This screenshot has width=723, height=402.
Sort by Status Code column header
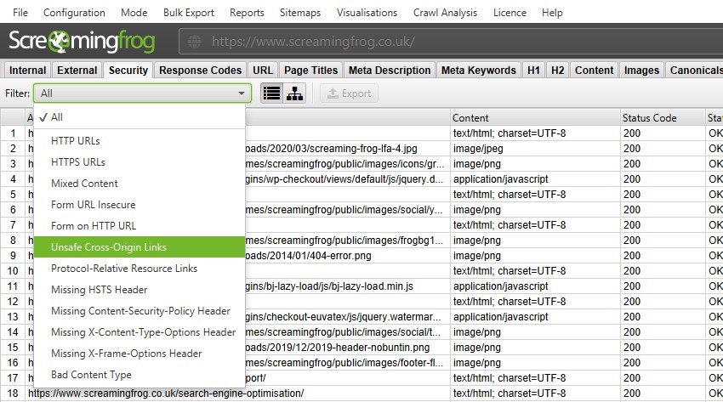point(649,118)
